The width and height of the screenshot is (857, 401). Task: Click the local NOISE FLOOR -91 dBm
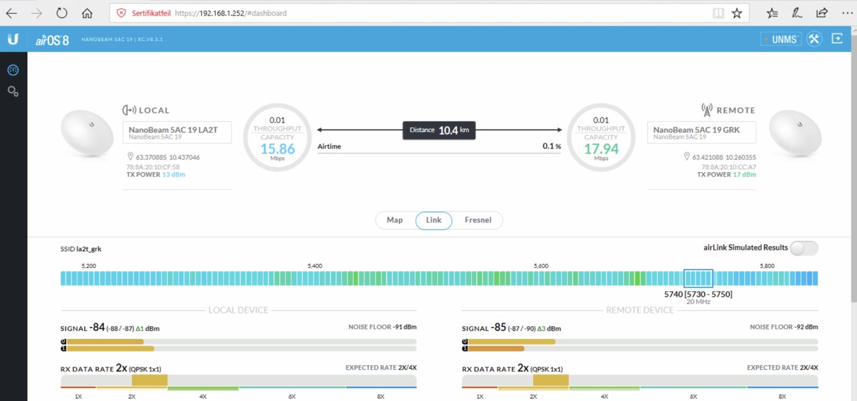point(382,327)
